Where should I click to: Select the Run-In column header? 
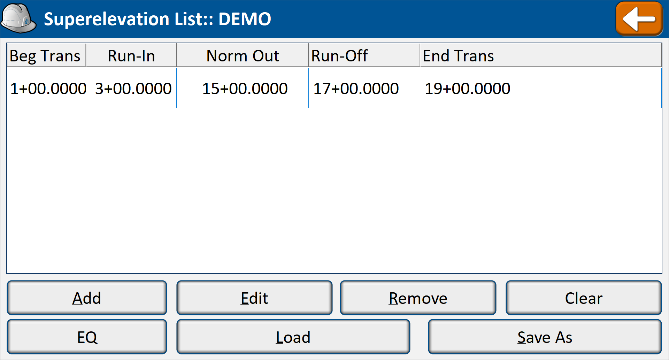coord(131,55)
